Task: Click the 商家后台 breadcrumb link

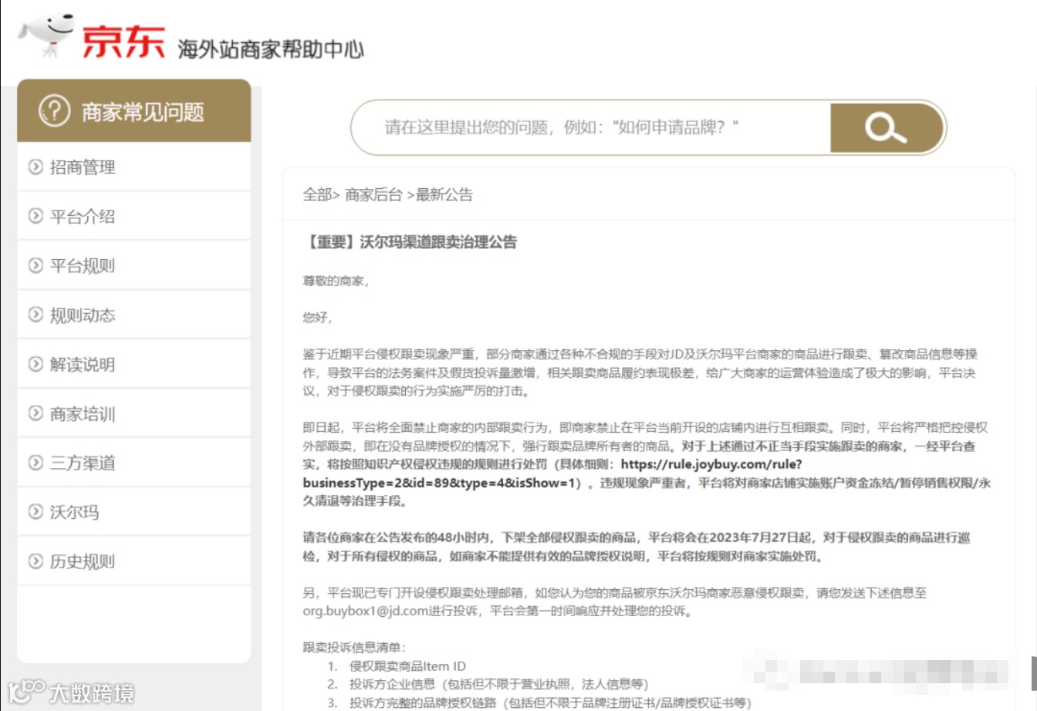Action: coord(373,194)
